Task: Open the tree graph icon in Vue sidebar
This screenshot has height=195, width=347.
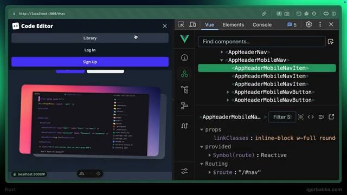Action: pos(184,90)
